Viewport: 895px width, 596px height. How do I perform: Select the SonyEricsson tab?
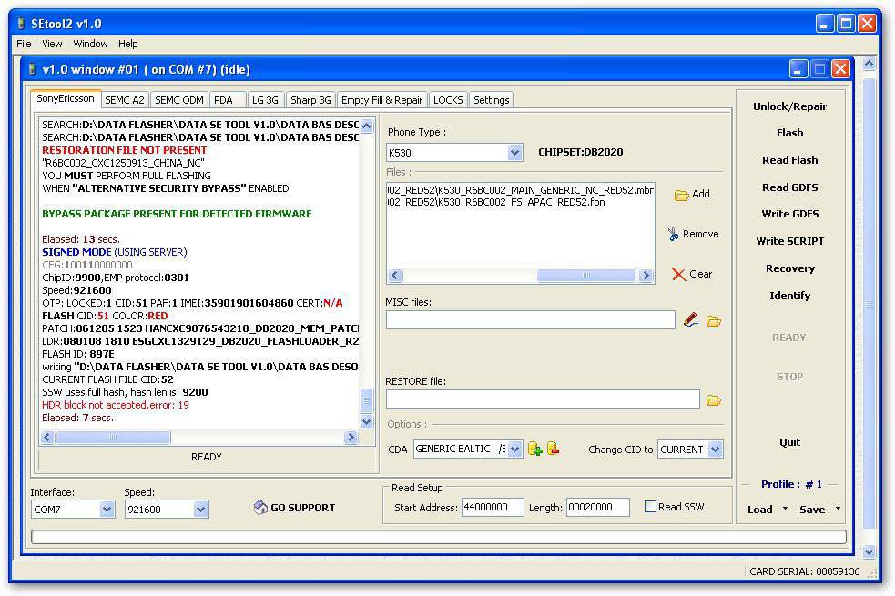click(65, 98)
